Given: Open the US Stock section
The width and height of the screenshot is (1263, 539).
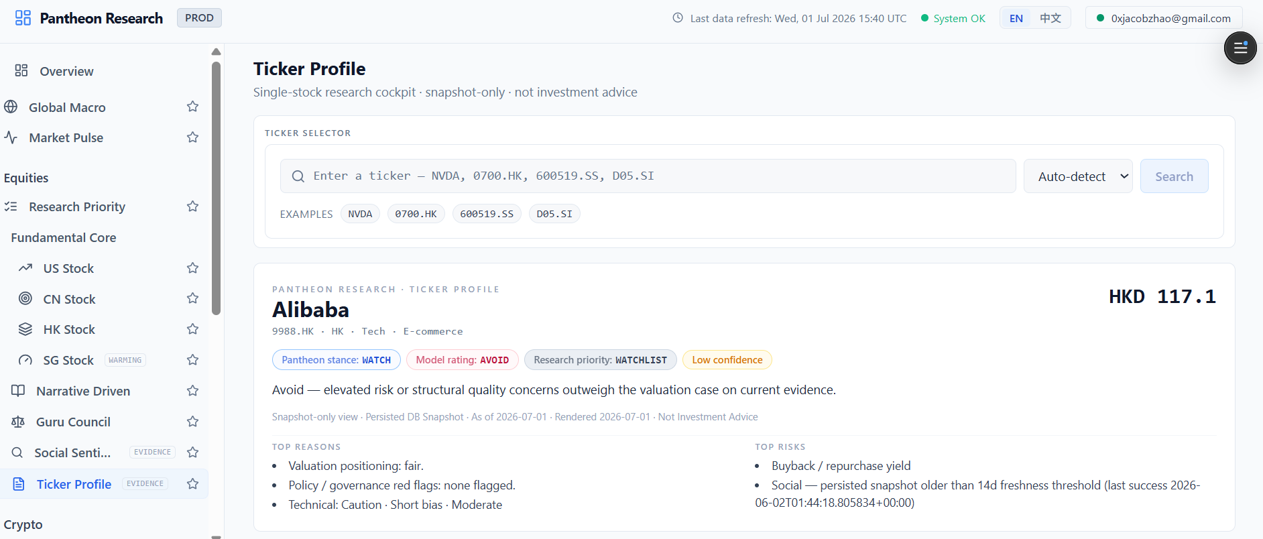Looking at the screenshot, I should [x=68, y=268].
